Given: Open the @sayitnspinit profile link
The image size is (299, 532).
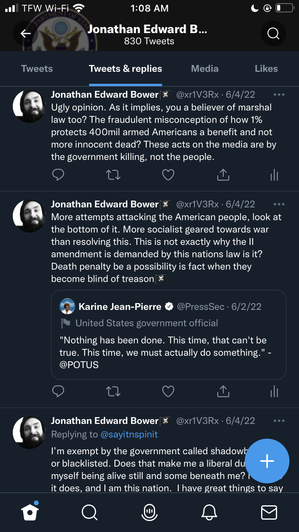Looking at the screenshot, I should click(x=129, y=434).
